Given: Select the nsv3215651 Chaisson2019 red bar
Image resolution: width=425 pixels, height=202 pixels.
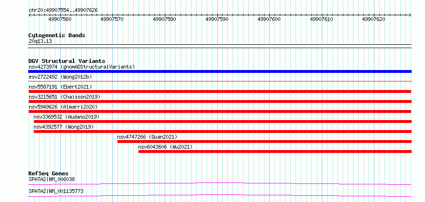Looking at the screenshot, I should pyautogui.click(x=220, y=101).
